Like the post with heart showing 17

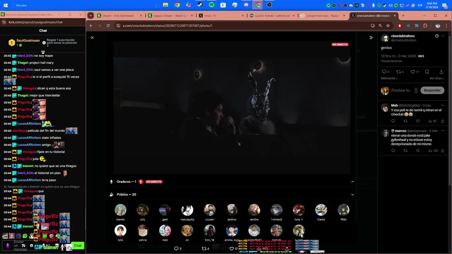click(x=414, y=72)
